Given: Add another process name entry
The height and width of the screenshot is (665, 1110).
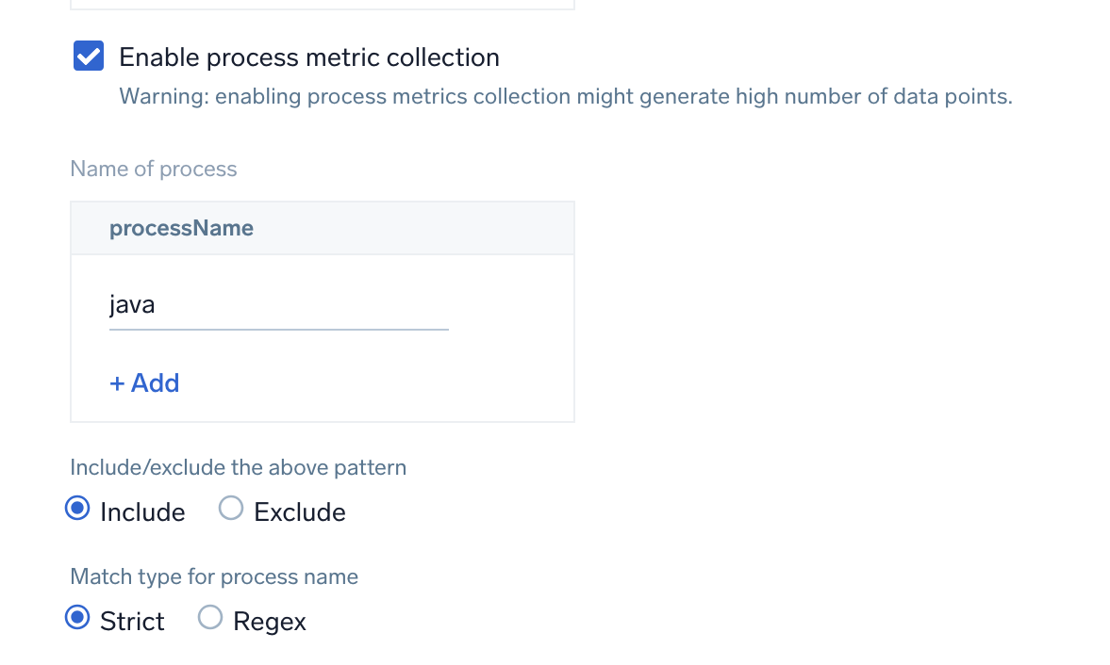Looking at the screenshot, I should click(144, 382).
